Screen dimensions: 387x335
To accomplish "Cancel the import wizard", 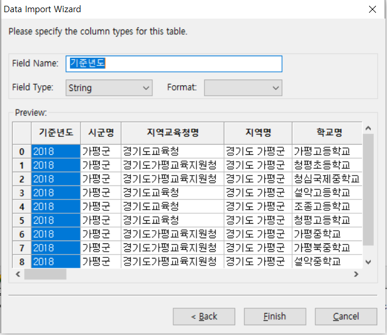I will tap(346, 316).
